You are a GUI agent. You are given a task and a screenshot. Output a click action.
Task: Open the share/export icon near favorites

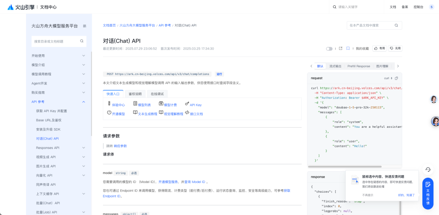pos(341,48)
